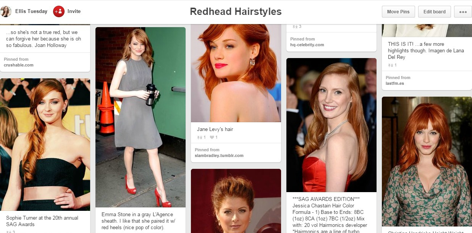Open the slambradley.tumblr.com source link

(x=219, y=155)
